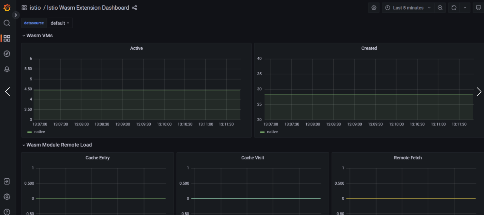Share the dashboard via share icon
This screenshot has height=215, width=484.
135,8
